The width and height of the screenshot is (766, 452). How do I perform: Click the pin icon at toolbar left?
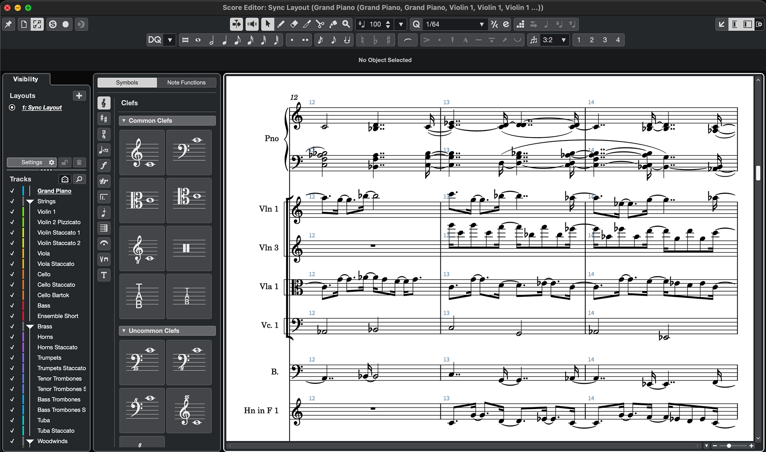tap(8, 24)
